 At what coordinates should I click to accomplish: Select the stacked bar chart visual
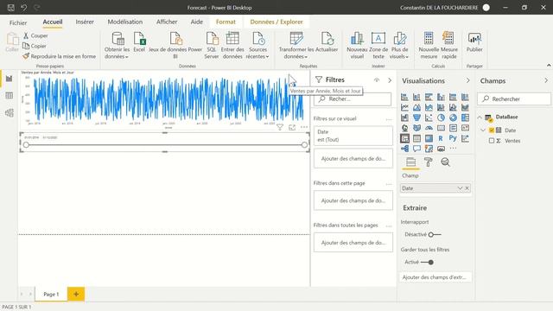point(404,97)
